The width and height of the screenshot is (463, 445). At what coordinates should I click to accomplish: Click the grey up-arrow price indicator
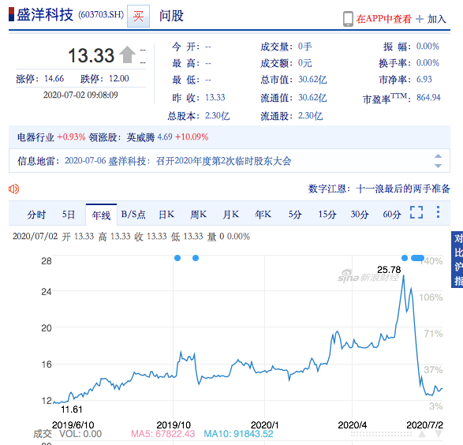click(x=127, y=54)
